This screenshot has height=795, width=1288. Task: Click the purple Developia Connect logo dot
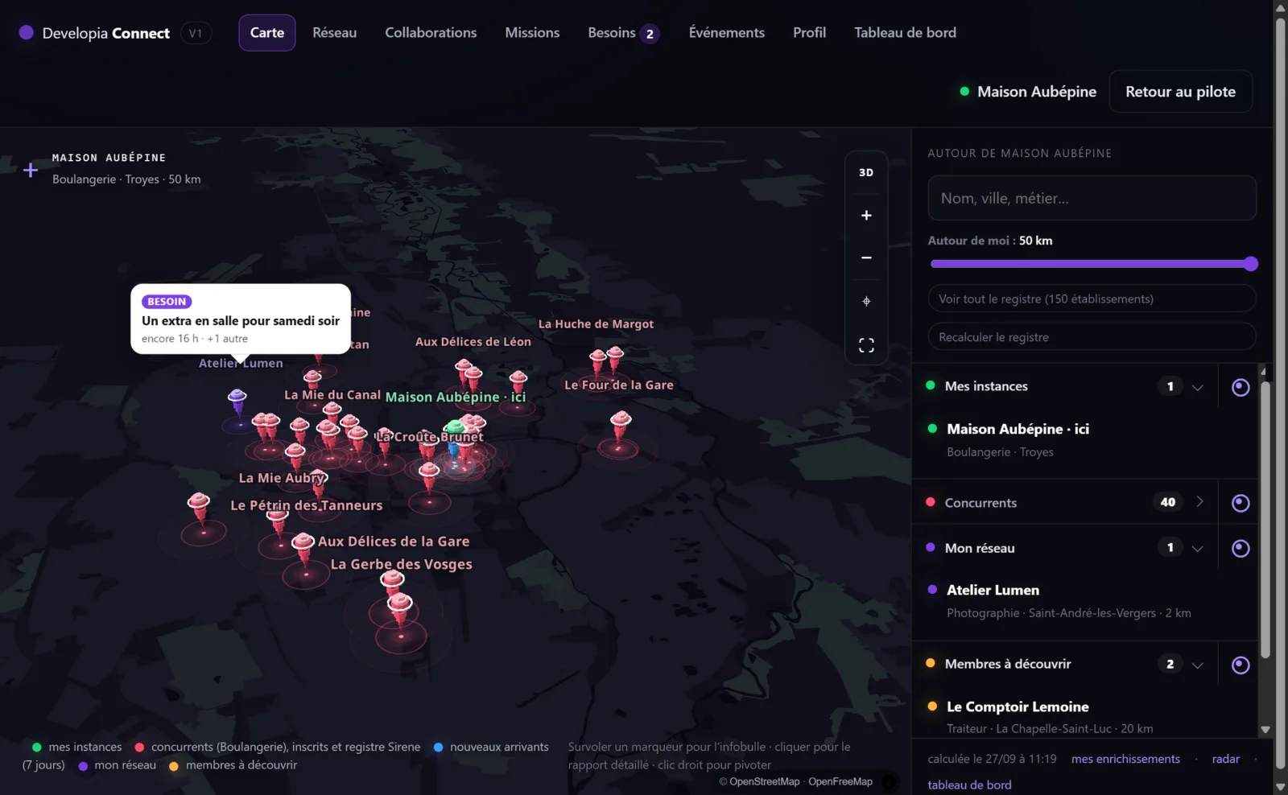tap(26, 32)
